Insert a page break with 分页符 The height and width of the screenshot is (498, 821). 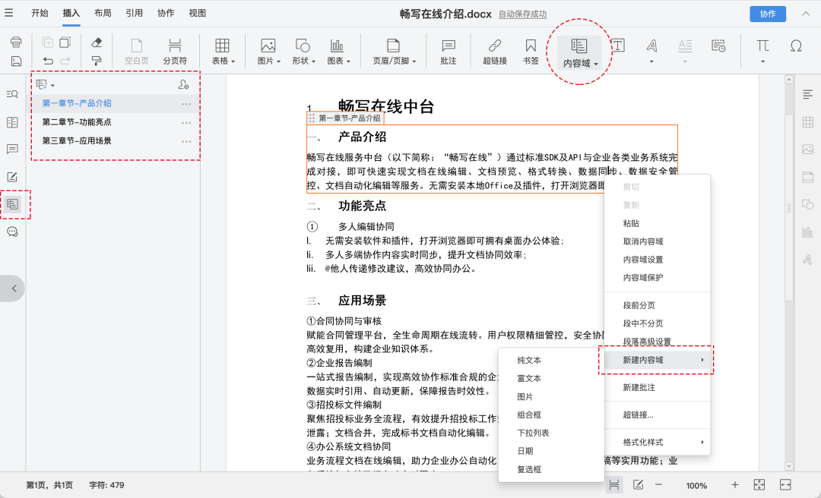click(175, 52)
